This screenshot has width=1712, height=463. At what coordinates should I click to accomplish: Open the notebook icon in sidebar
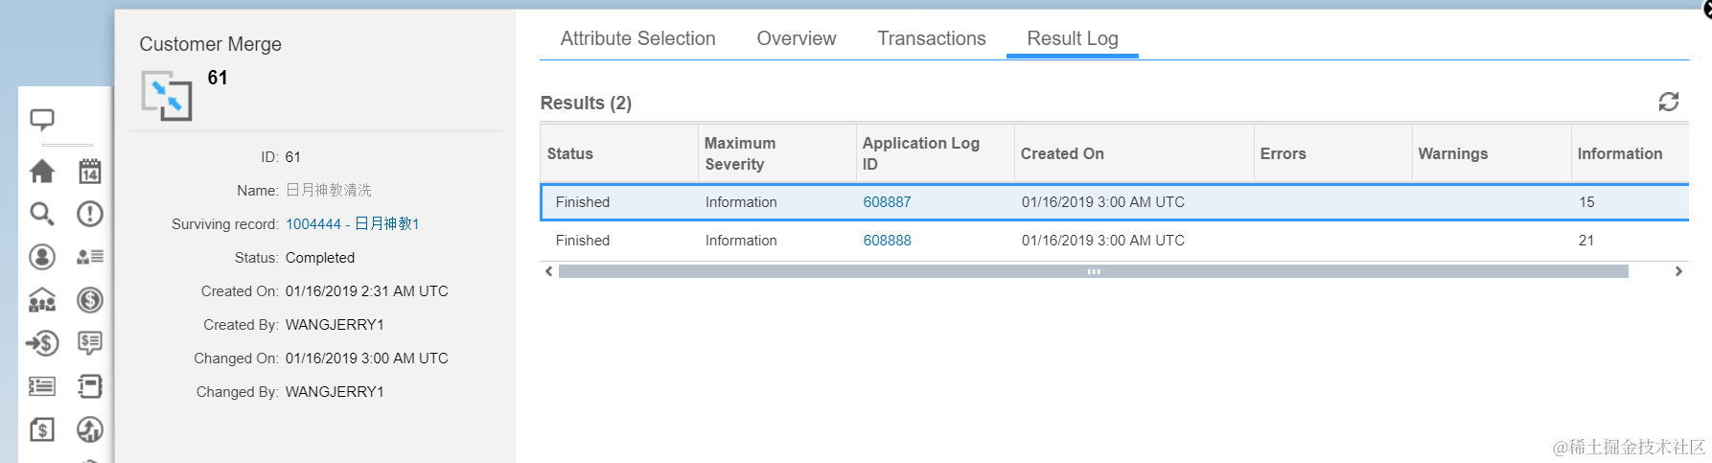tap(90, 386)
